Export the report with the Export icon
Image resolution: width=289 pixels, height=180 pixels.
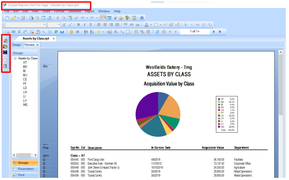[49, 18]
